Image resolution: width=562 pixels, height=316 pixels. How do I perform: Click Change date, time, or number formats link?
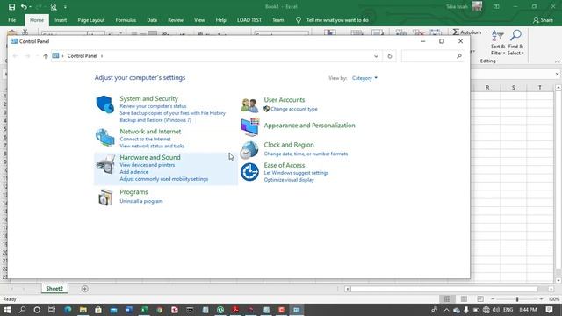306,154
